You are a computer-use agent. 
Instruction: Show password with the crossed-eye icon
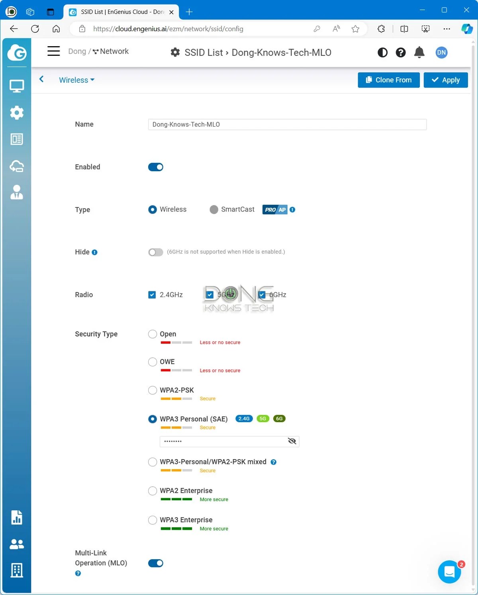(x=292, y=441)
